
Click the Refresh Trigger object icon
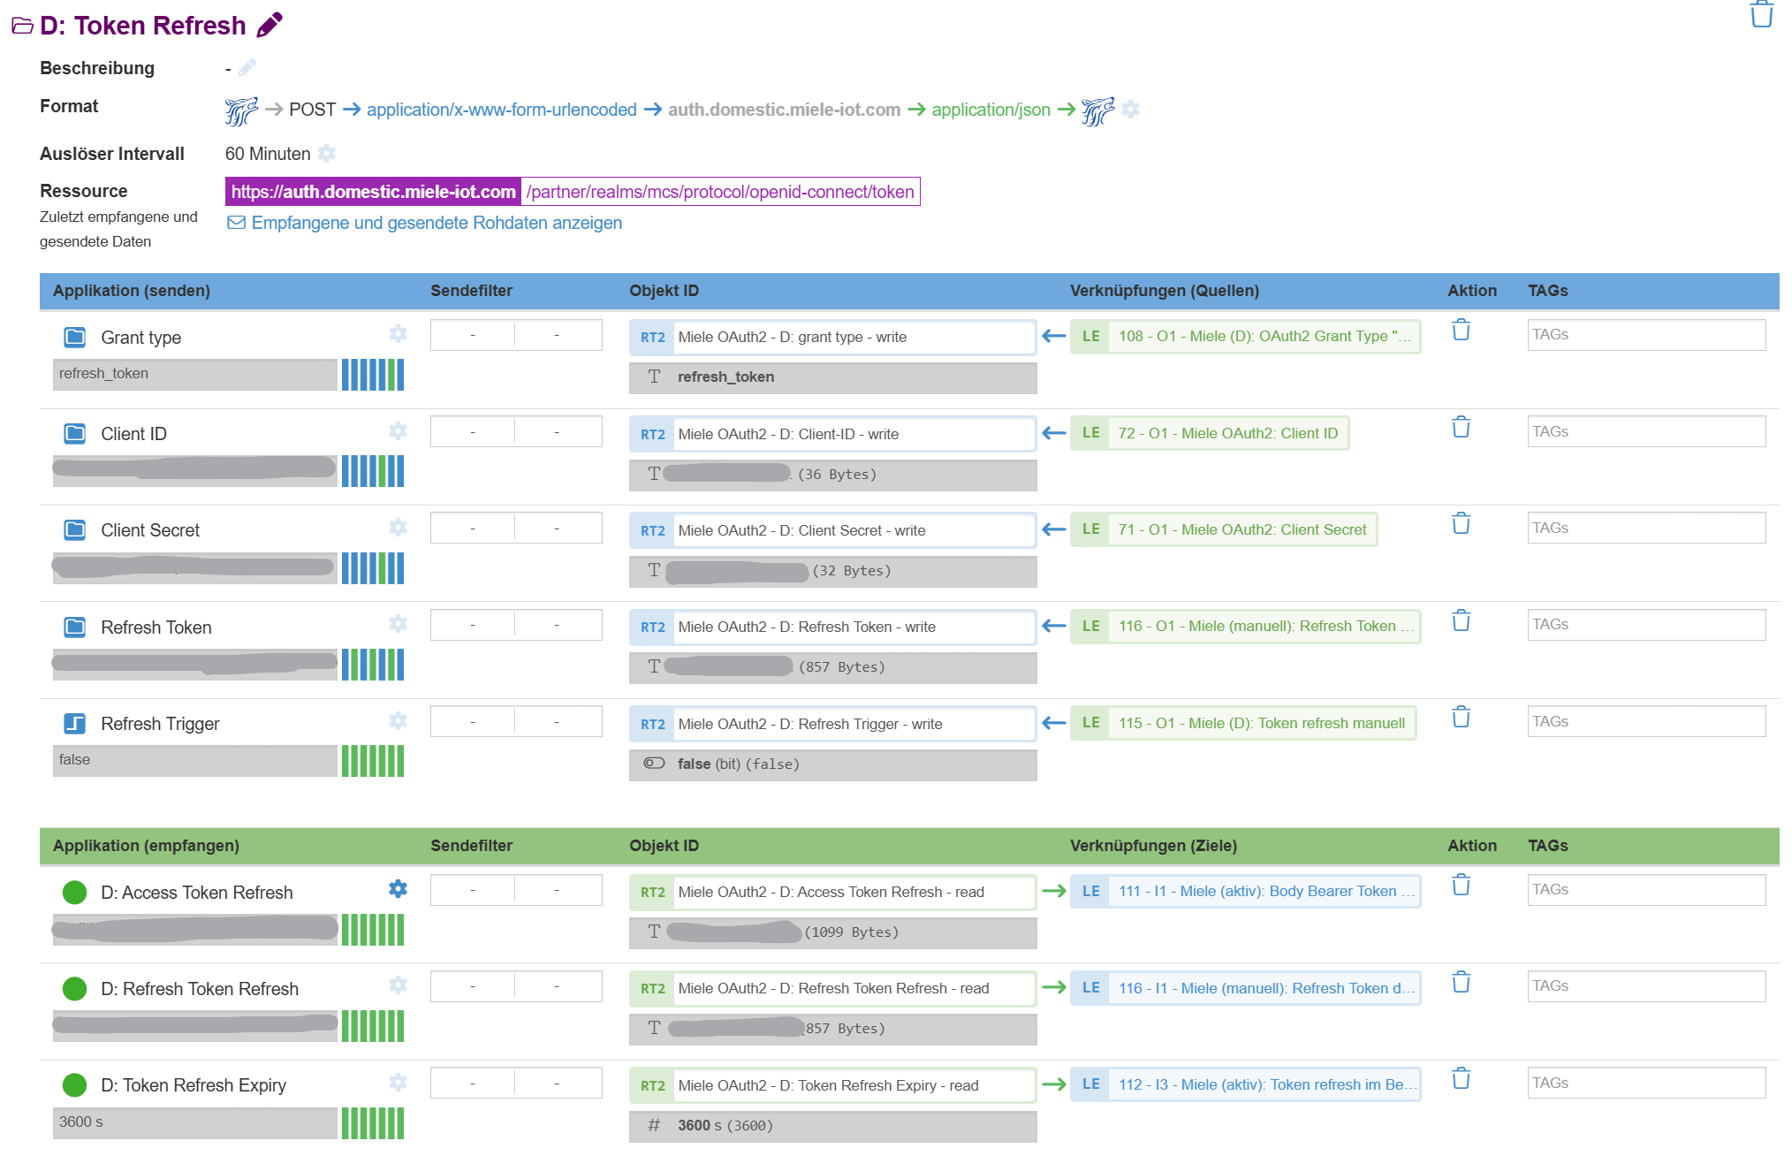pos(75,724)
